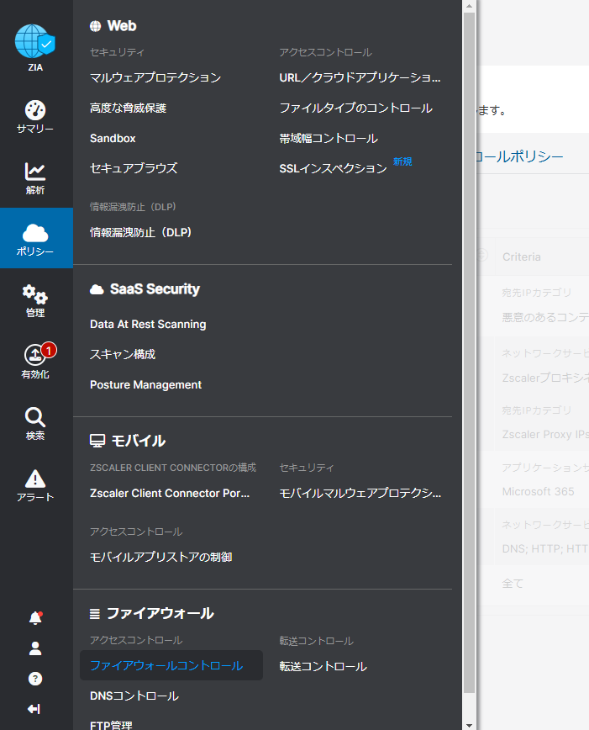Screen dimensions: 589x730
Task: Click the 新規 badge next to SSLインスペクション
Action: coord(402,161)
